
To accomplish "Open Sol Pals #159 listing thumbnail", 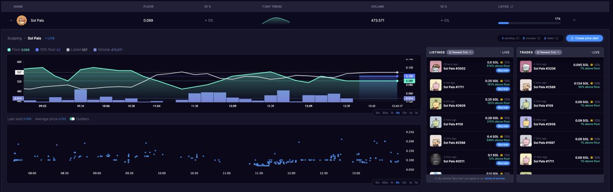I will (x=436, y=122).
